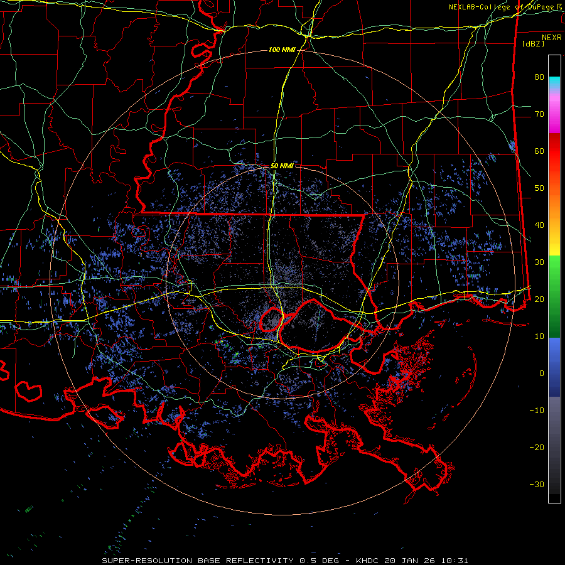Click the -10 dBZ value on color scale
The height and width of the screenshot is (565, 565).
(537, 411)
